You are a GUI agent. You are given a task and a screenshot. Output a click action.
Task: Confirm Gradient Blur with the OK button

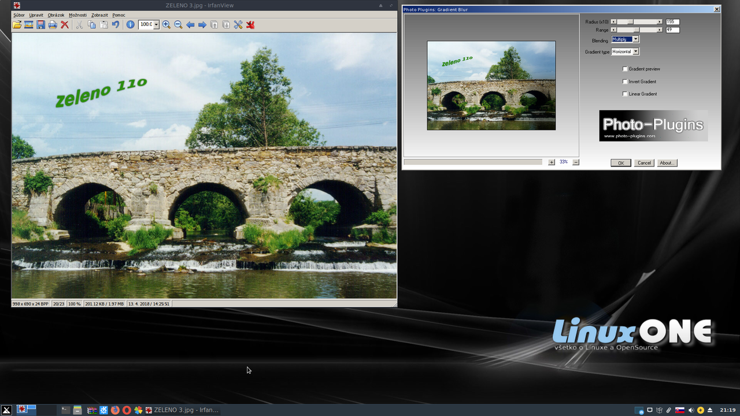(620, 163)
